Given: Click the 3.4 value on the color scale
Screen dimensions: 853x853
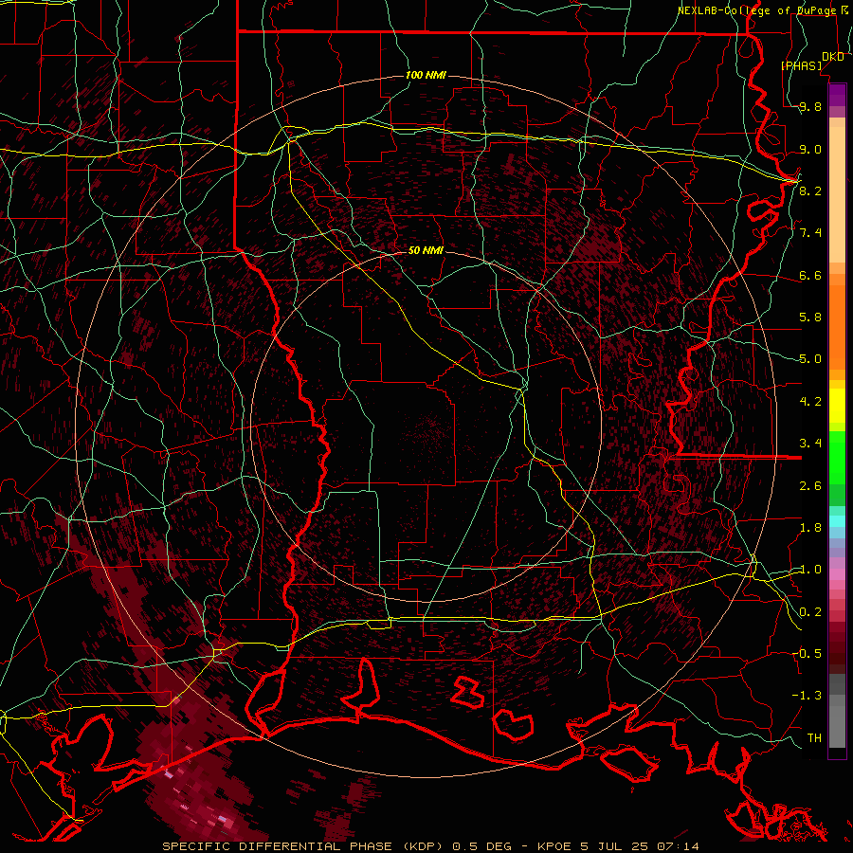Looking at the screenshot, I should (x=810, y=443).
